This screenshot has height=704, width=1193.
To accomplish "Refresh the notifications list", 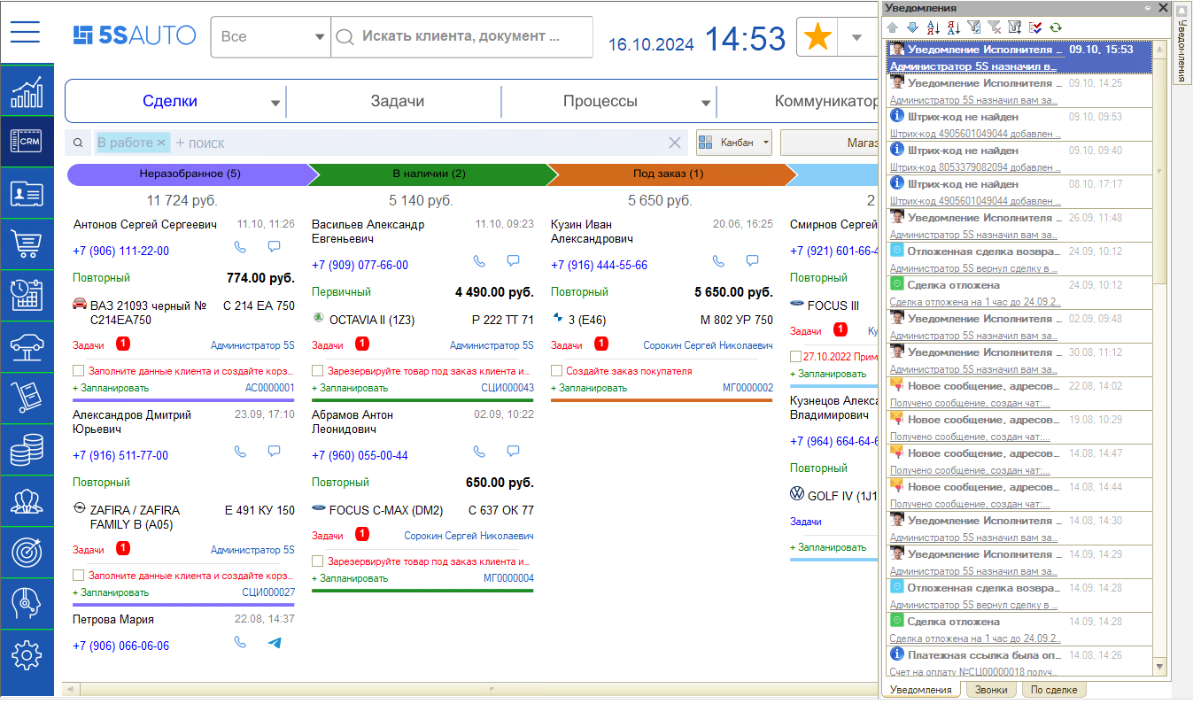I will (1056, 27).
